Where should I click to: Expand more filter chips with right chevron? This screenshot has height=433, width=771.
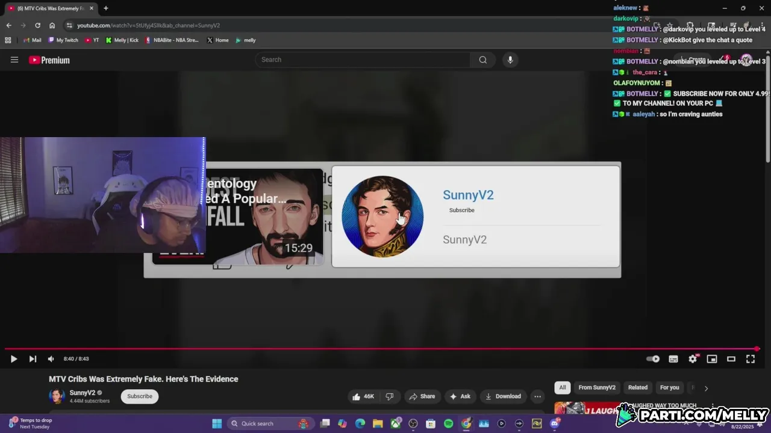[x=706, y=388]
